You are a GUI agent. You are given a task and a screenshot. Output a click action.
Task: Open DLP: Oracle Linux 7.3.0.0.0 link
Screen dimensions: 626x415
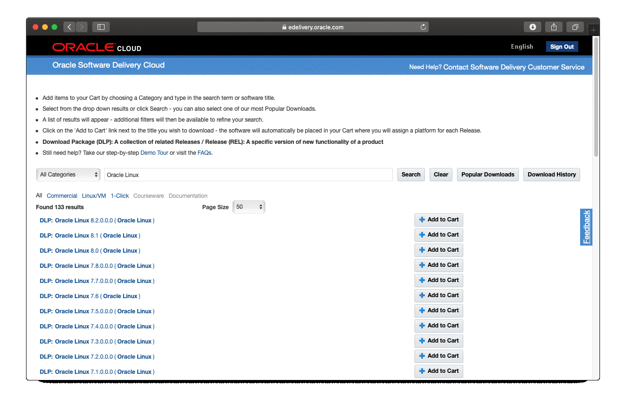tap(97, 342)
